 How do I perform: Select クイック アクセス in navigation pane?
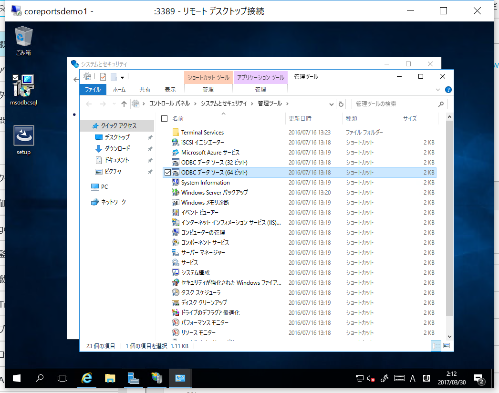click(117, 126)
